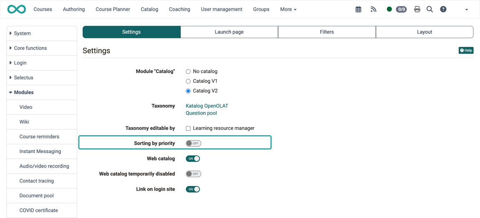
Task: Open Instant Messaging module
Action: 42,151
